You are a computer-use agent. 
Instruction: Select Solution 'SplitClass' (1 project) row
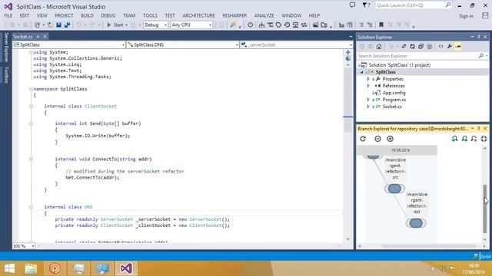[399, 65]
